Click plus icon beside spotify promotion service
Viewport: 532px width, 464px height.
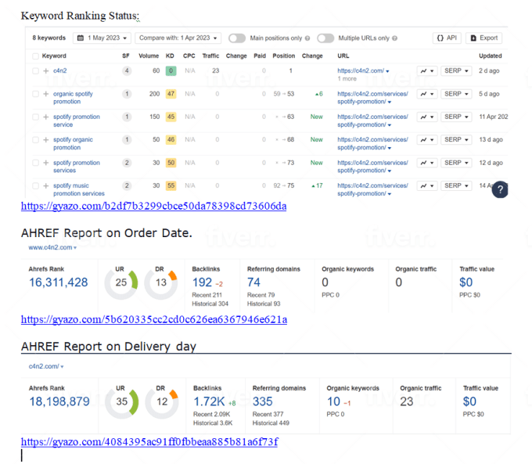pos(46,117)
